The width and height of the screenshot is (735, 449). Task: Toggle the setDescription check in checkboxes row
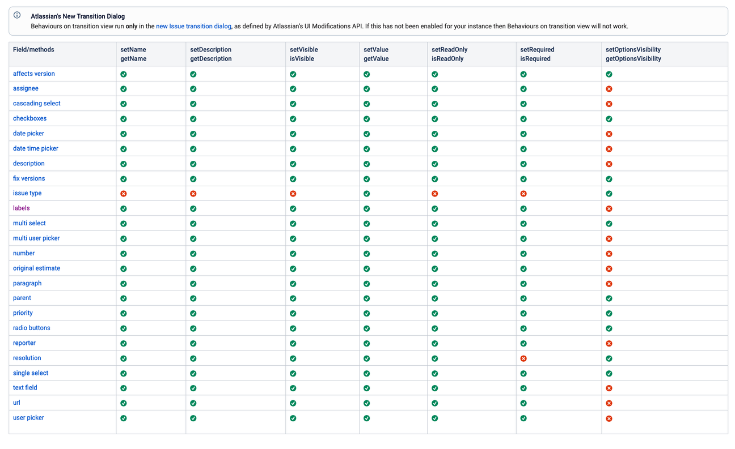[193, 119]
